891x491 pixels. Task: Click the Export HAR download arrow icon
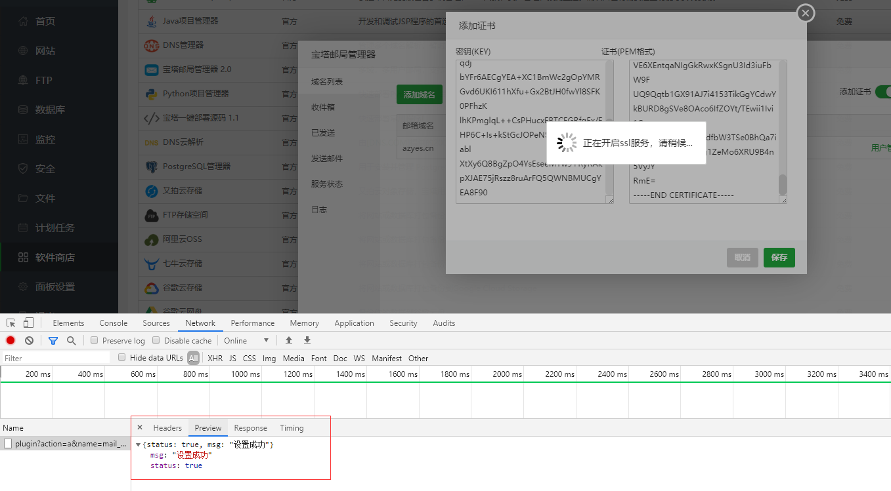point(307,340)
